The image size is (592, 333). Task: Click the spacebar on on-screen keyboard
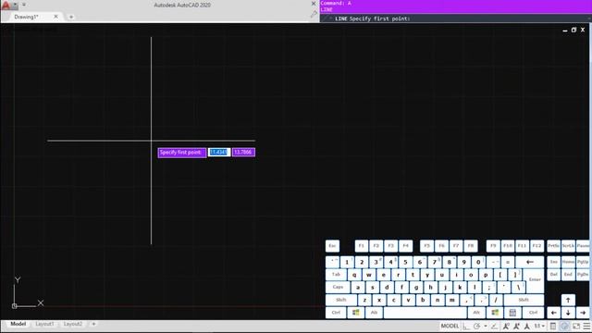tap(425, 313)
